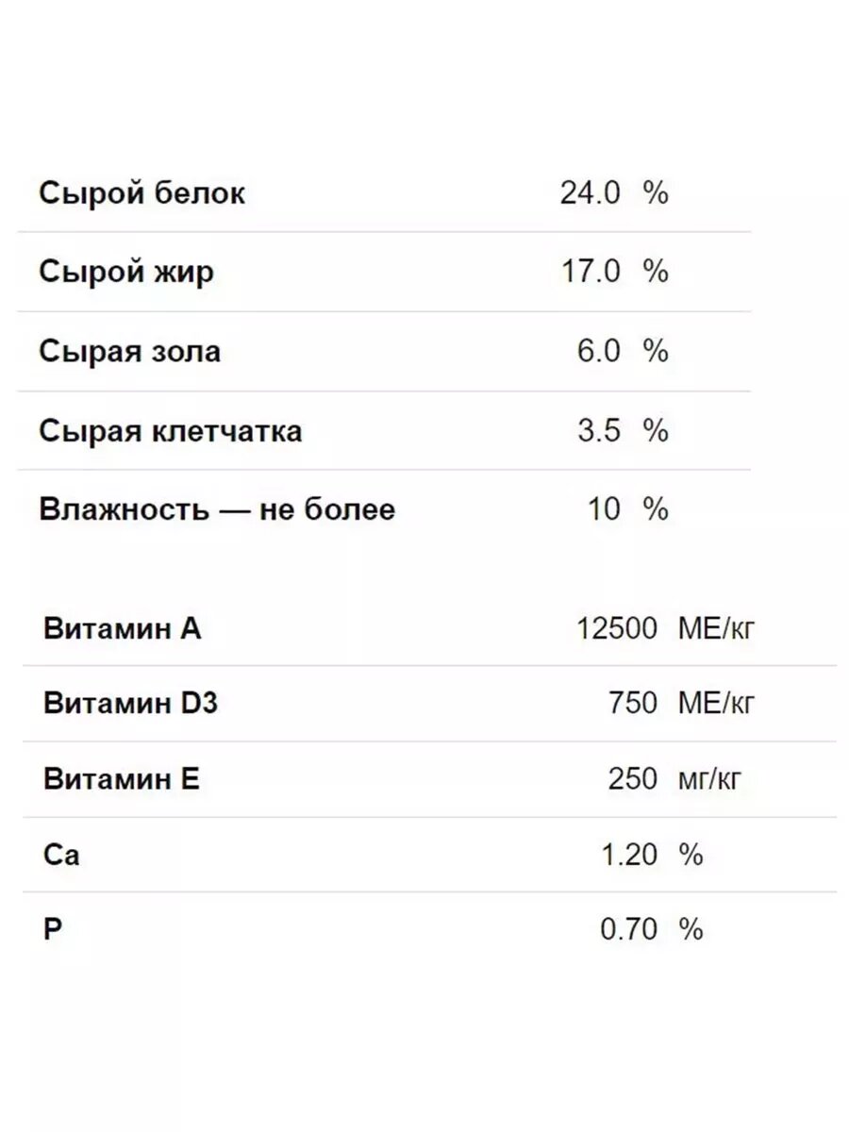The image size is (849, 1132).
Task: Select the 12500 vitamin A value
Action: (616, 628)
